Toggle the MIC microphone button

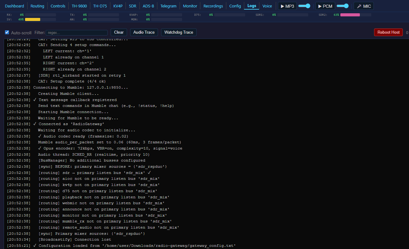[x=364, y=6]
